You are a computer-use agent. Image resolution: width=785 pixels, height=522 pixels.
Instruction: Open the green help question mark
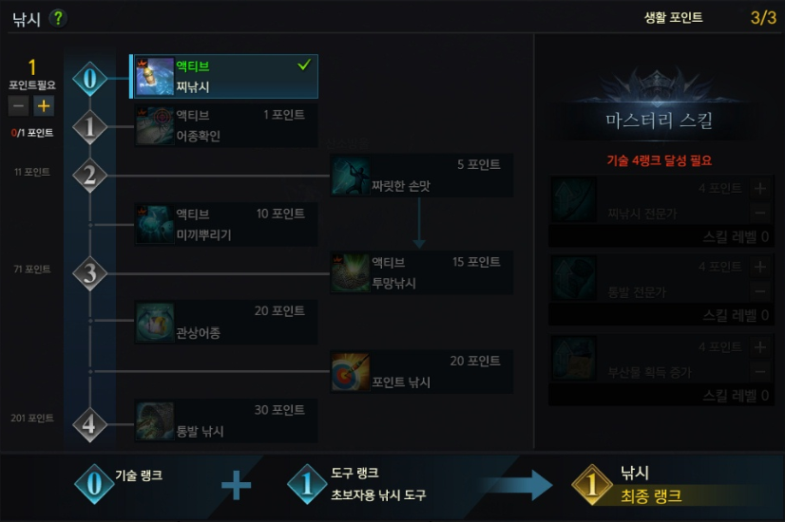(x=58, y=18)
